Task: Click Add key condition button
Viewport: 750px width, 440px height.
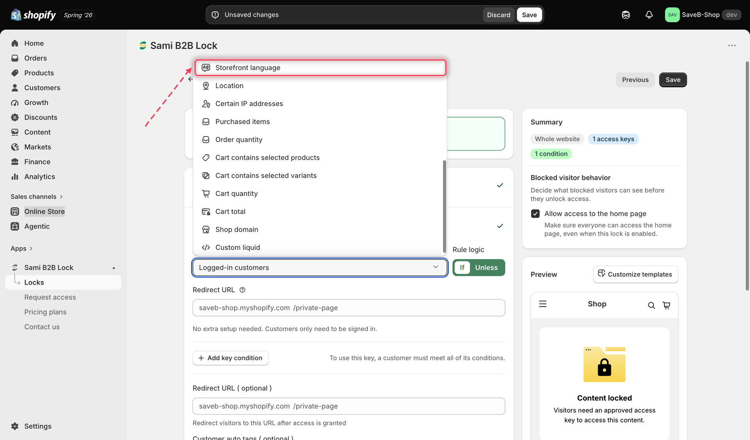Action: click(230, 358)
